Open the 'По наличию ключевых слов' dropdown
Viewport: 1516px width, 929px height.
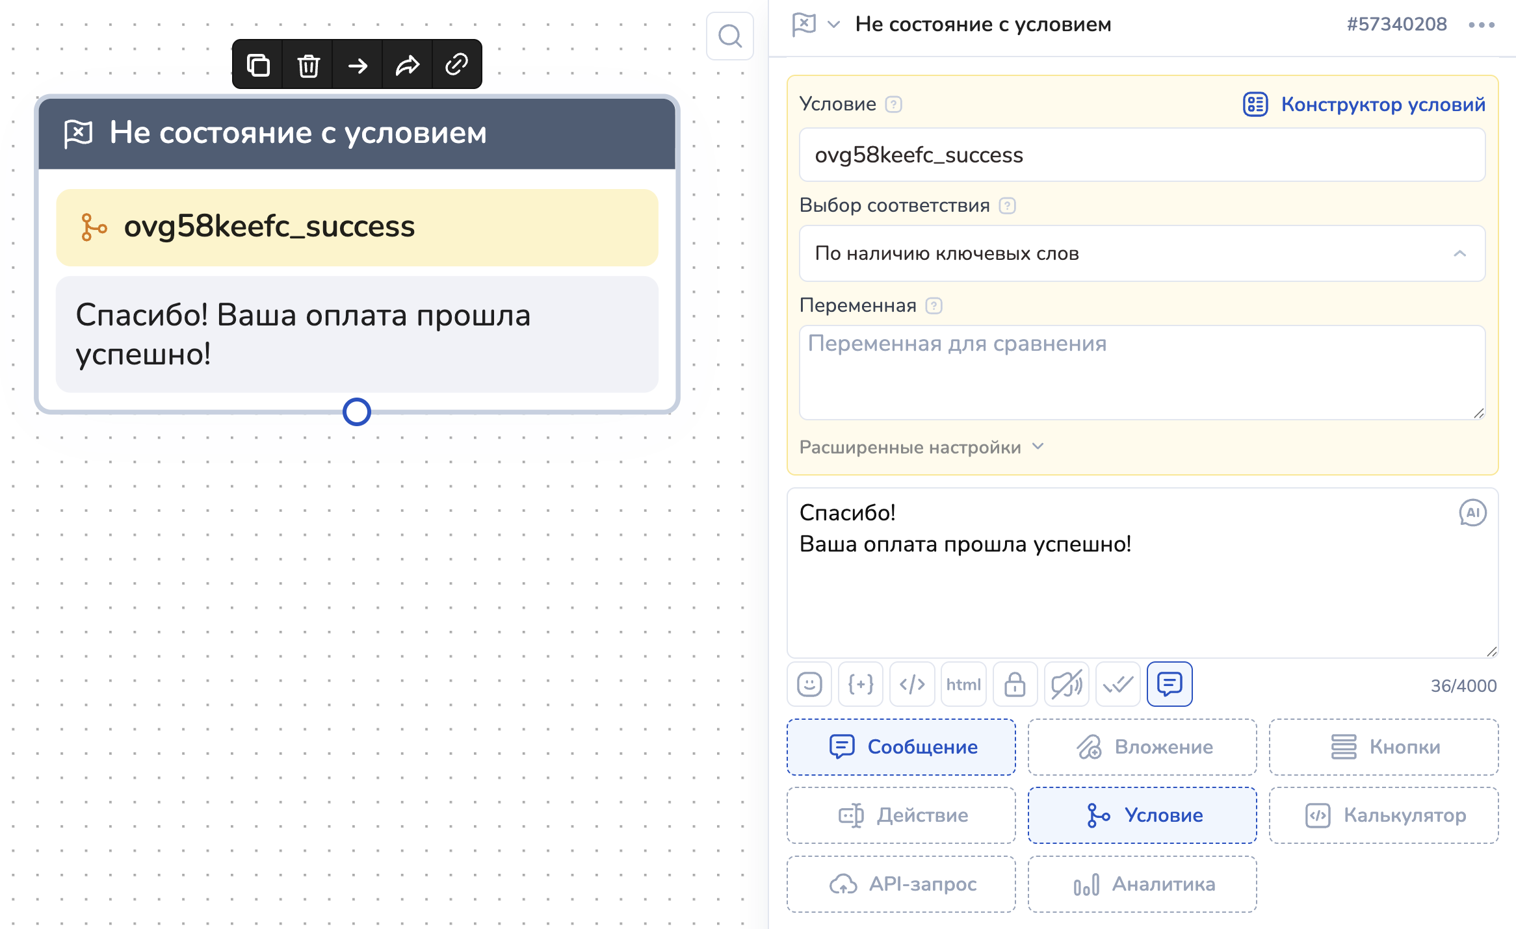pyautogui.click(x=1142, y=253)
